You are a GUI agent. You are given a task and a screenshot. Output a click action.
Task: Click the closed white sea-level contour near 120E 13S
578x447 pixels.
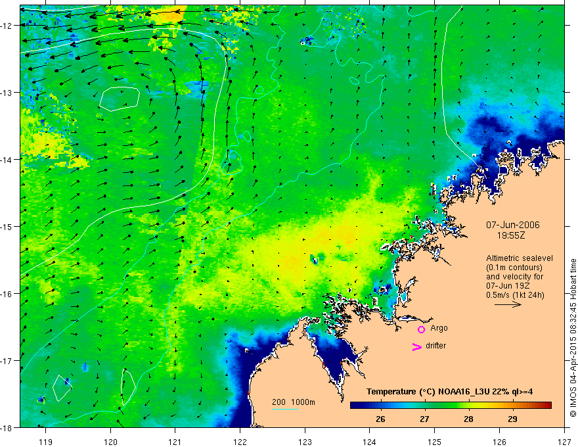(x=120, y=99)
